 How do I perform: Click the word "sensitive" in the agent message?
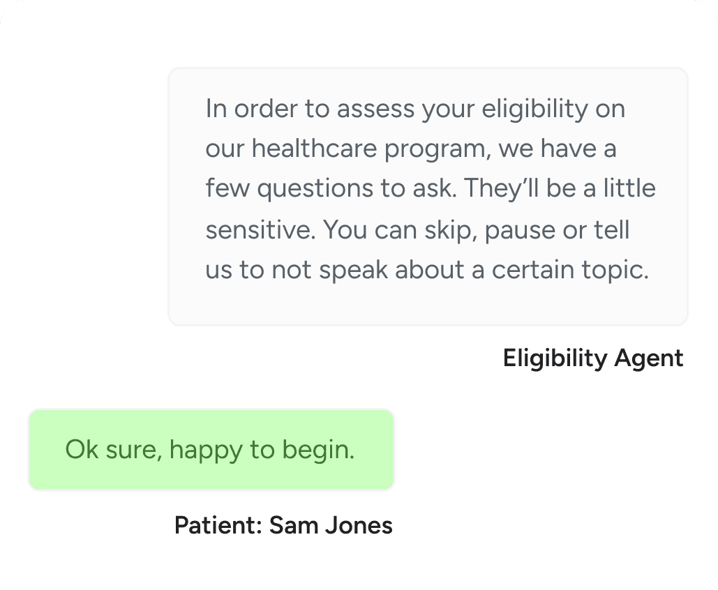coord(255,229)
